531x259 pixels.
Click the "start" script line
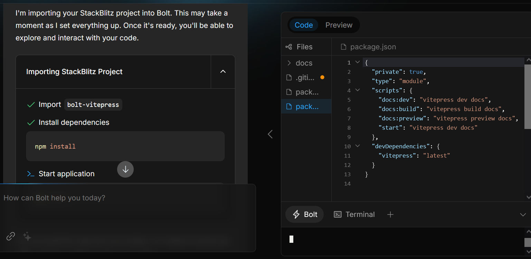coord(428,128)
